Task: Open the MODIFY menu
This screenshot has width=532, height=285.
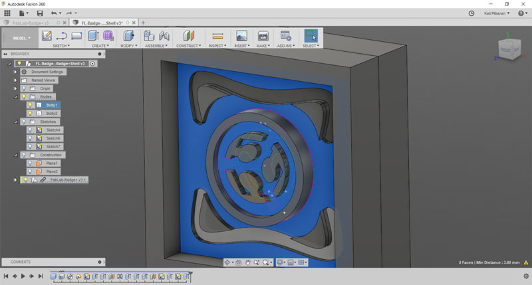Action: click(x=129, y=46)
